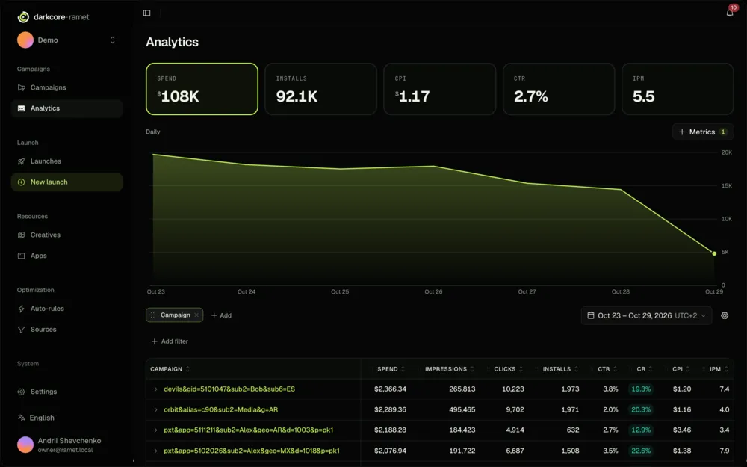Click the Oct 29 chart data point
Screen dimensions: 747x467
[x=714, y=253]
